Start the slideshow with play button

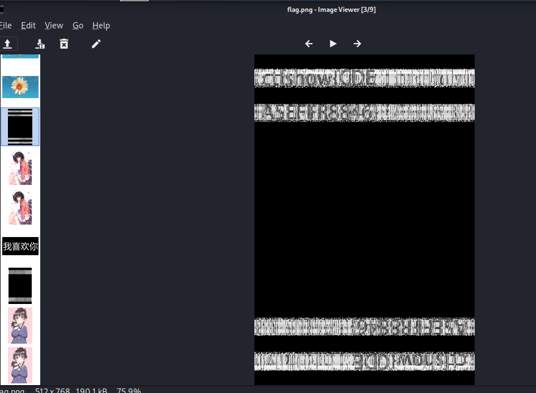pos(333,44)
